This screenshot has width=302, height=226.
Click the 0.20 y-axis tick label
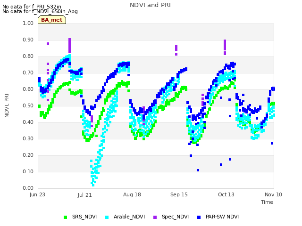point(28,155)
